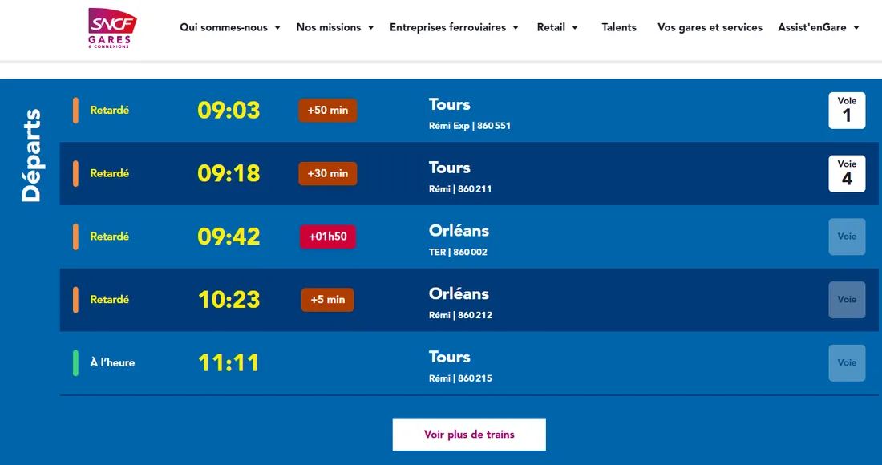Select the Voie 1 platform indicator
This screenshot has height=465, width=882.
coord(847,111)
